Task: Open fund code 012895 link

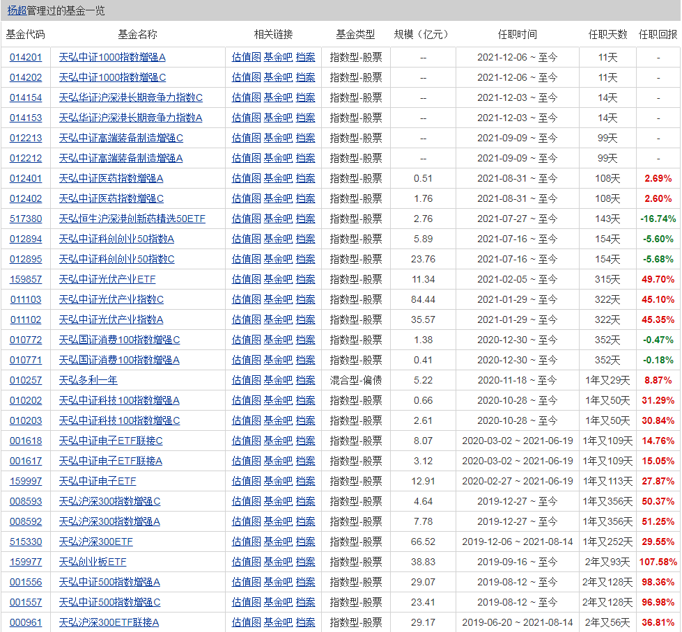Action: (x=26, y=259)
